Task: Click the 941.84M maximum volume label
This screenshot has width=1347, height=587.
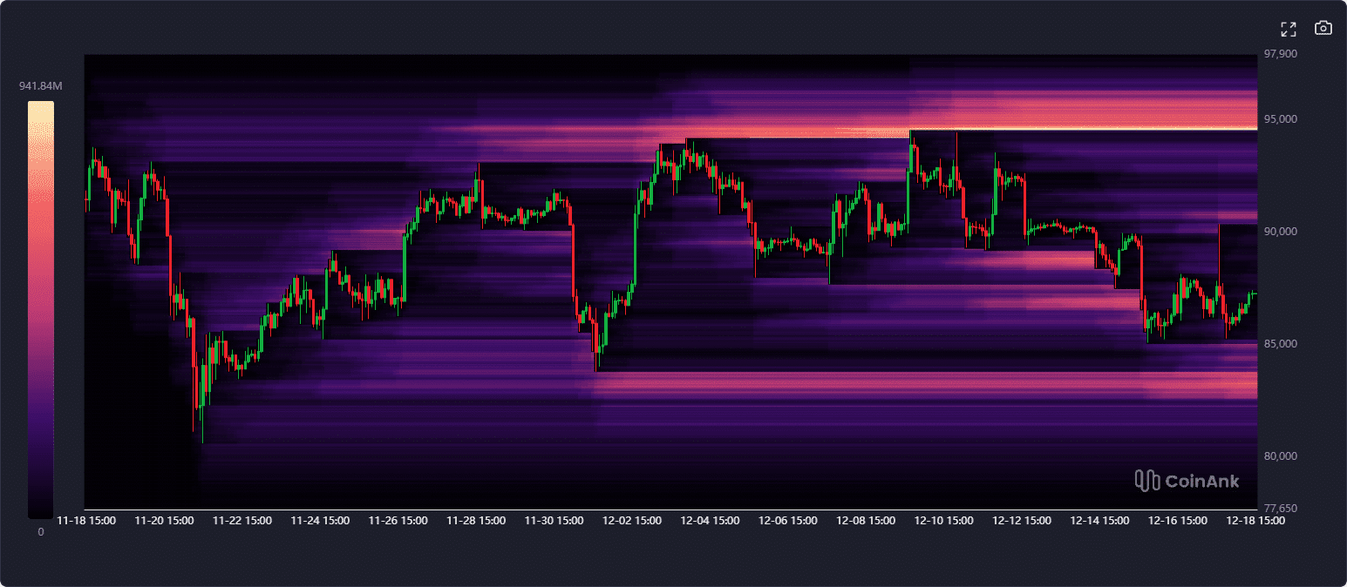Action: tap(41, 85)
